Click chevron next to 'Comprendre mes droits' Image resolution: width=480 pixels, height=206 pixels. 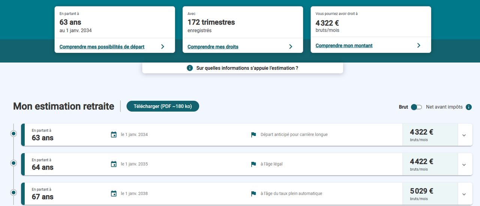[291, 47]
